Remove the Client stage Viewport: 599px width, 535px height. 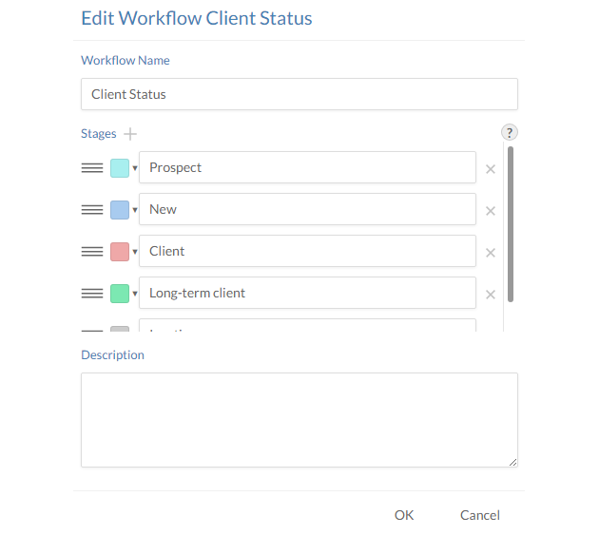coord(491,253)
